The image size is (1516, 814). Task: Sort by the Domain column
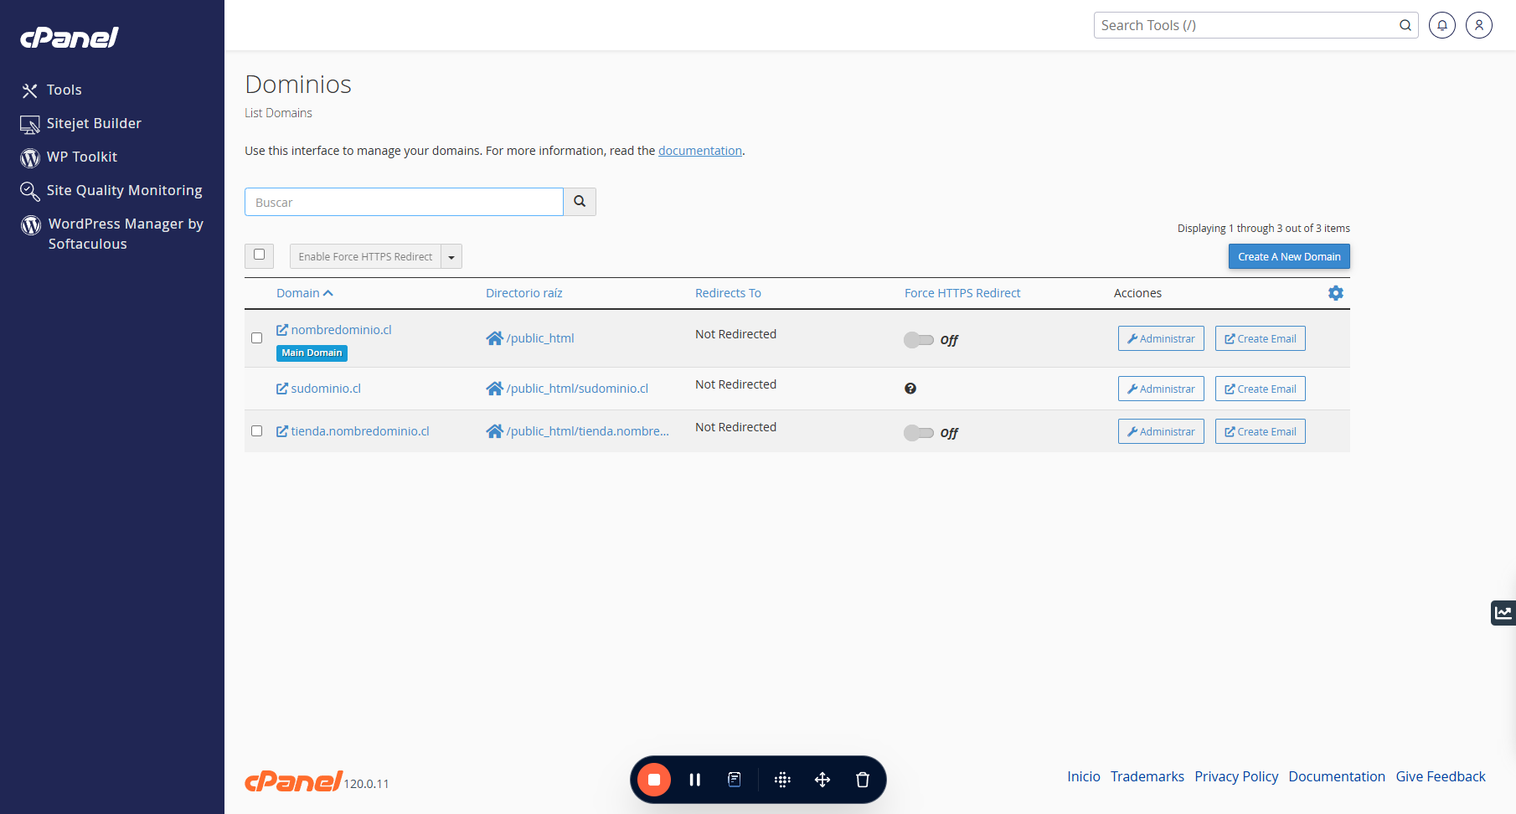click(305, 293)
